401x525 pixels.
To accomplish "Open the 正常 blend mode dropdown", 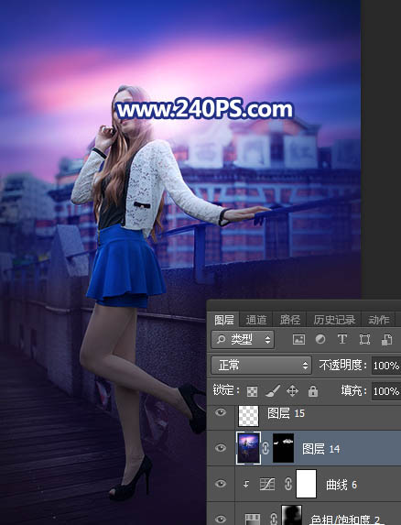I will coord(261,365).
